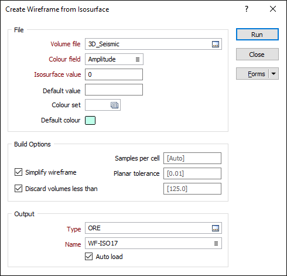The height and width of the screenshot is (276, 287).
Task: Click the Run button
Action: pyautogui.click(x=257, y=35)
